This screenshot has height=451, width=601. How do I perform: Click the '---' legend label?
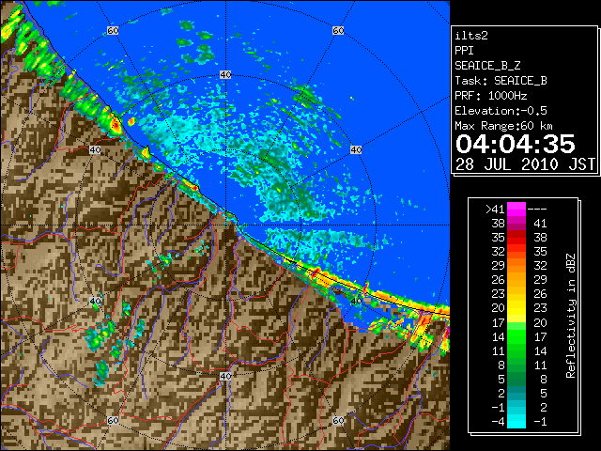coord(537,209)
